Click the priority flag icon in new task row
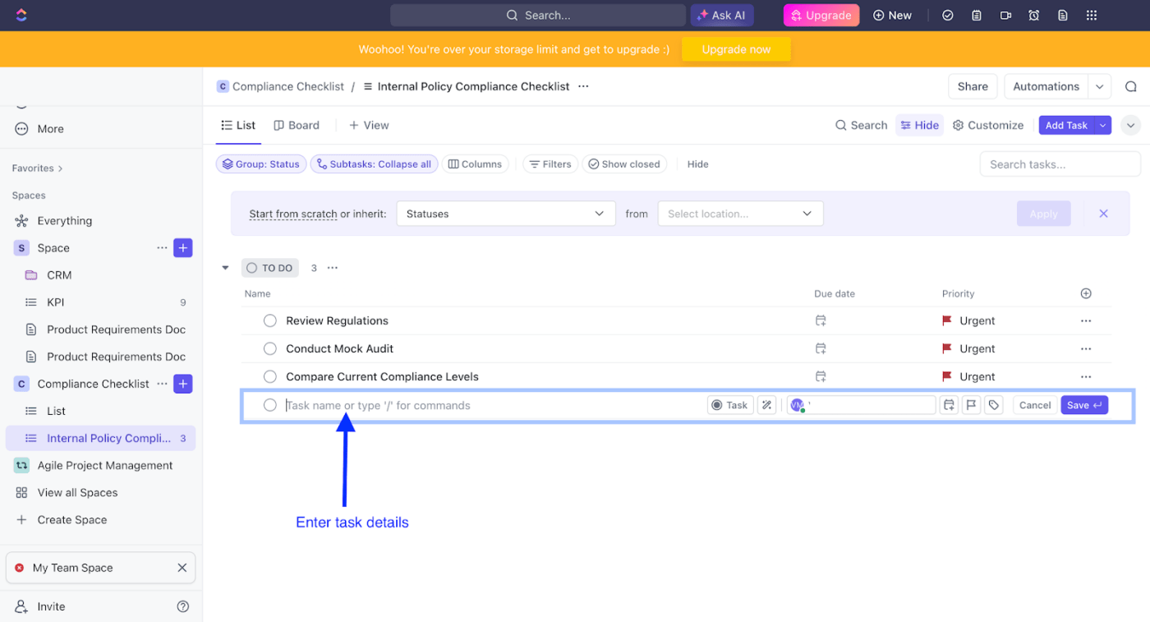Viewport: 1150px width, 622px height. click(x=971, y=405)
